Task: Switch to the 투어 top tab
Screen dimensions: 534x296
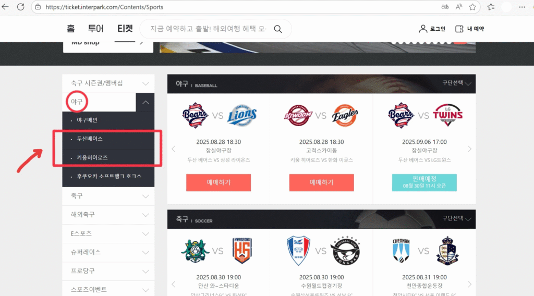Action: [x=96, y=29]
